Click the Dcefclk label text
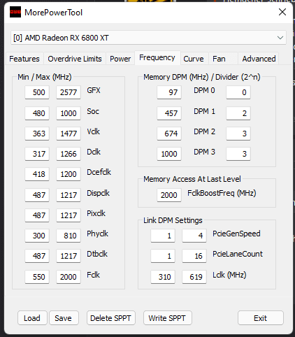Viewport: 295px width, 337px height. tap(99, 172)
